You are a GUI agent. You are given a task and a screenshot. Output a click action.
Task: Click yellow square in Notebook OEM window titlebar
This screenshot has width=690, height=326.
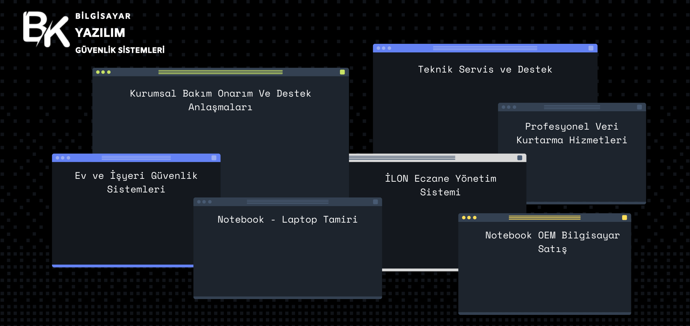click(x=624, y=218)
